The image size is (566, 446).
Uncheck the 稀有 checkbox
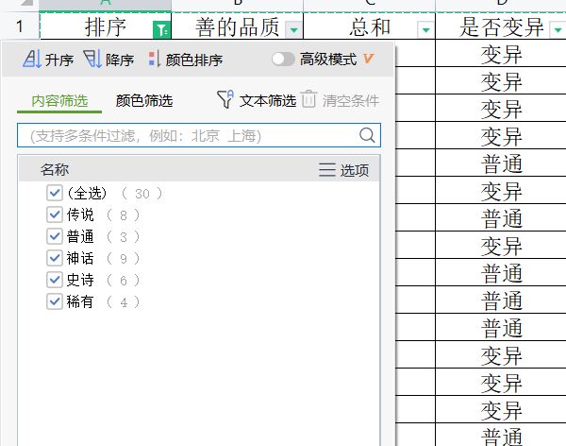coord(55,301)
